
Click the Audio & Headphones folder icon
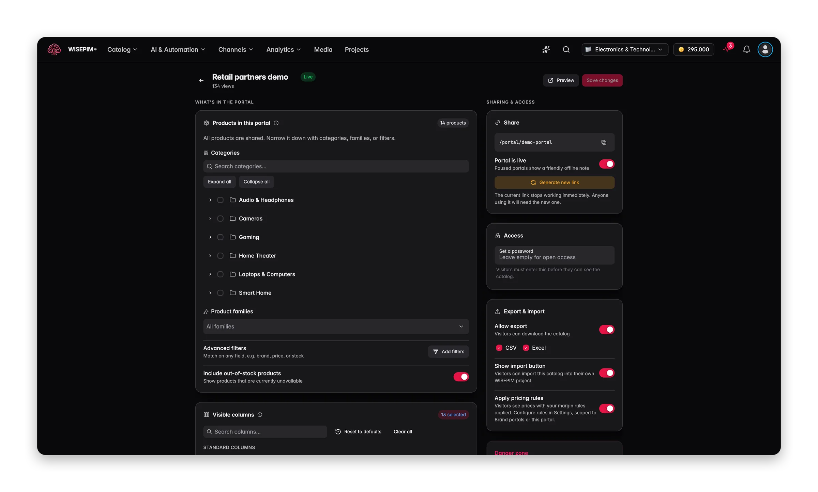click(233, 200)
